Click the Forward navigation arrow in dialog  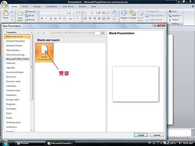[43, 33]
